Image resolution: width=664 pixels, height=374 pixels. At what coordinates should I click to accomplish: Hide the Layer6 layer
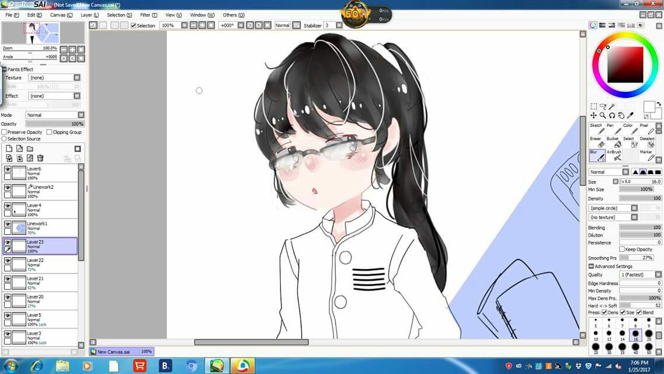point(8,169)
